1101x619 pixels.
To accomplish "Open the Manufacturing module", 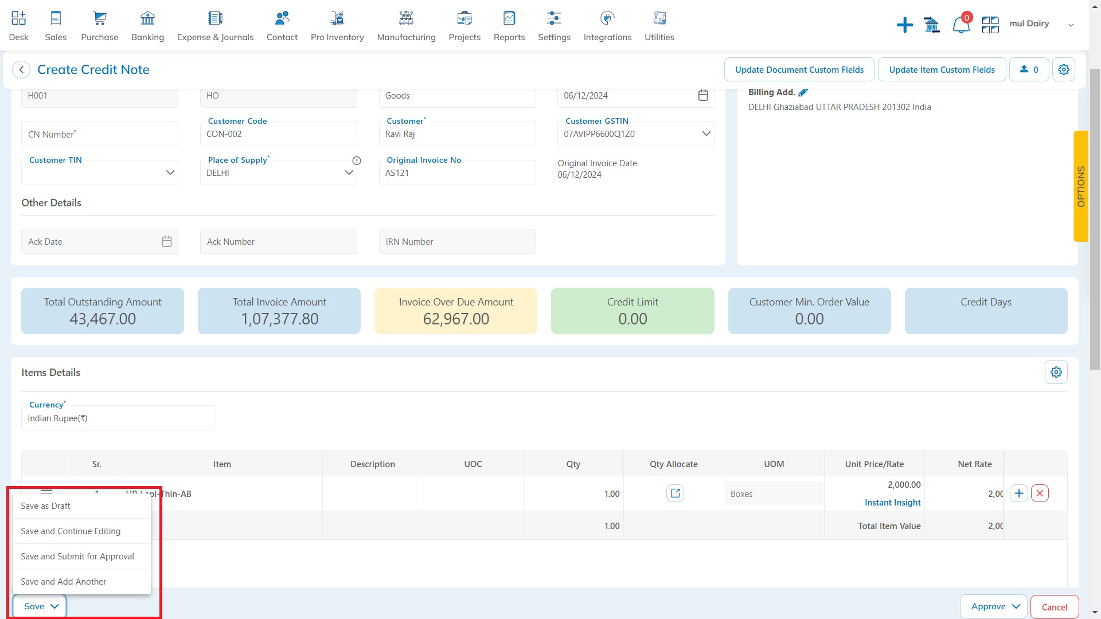I will click(406, 25).
